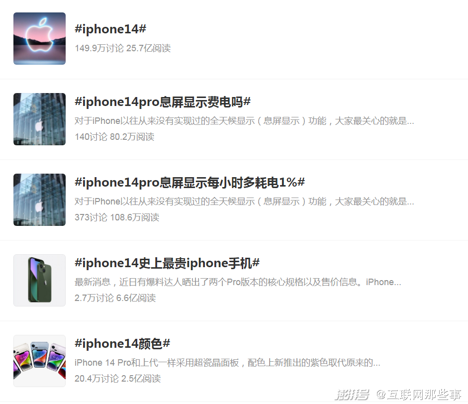Open the #iphone14# topic title
The image size is (468, 404).
tap(110, 29)
